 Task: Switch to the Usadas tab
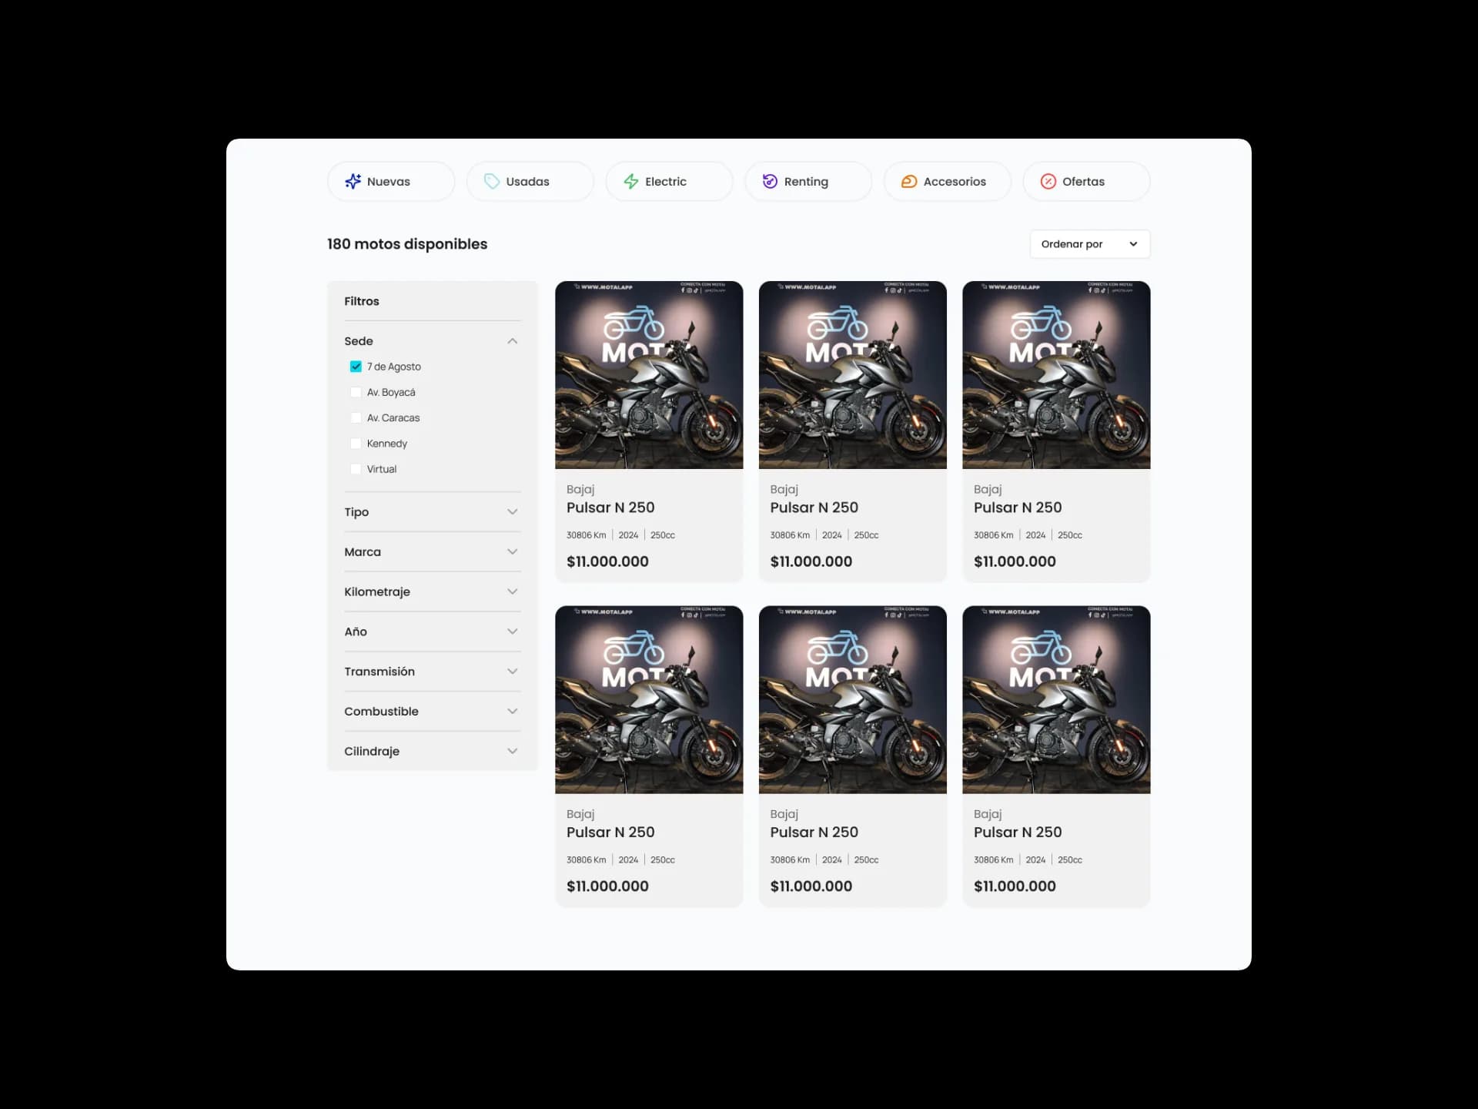[530, 182]
